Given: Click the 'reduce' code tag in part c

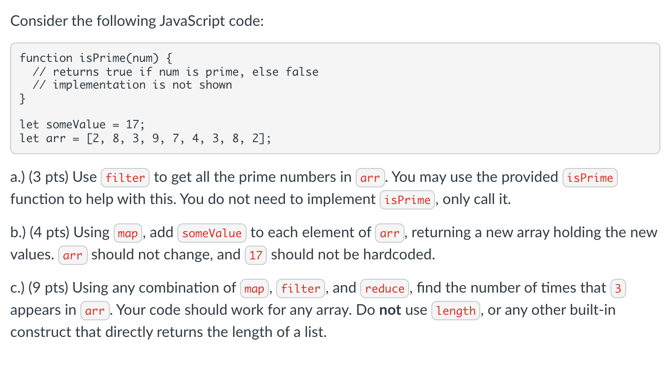Looking at the screenshot, I should (385, 289).
